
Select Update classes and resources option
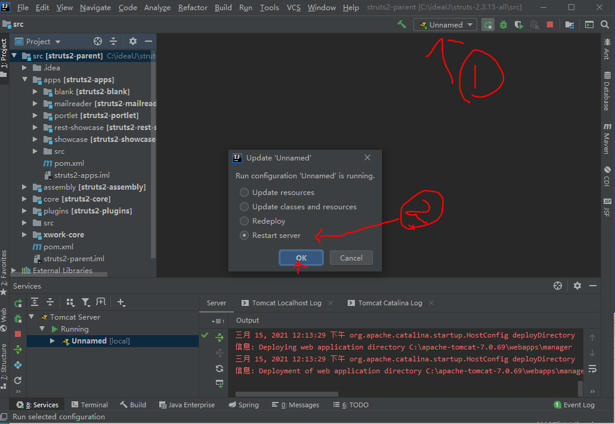[x=298, y=207]
